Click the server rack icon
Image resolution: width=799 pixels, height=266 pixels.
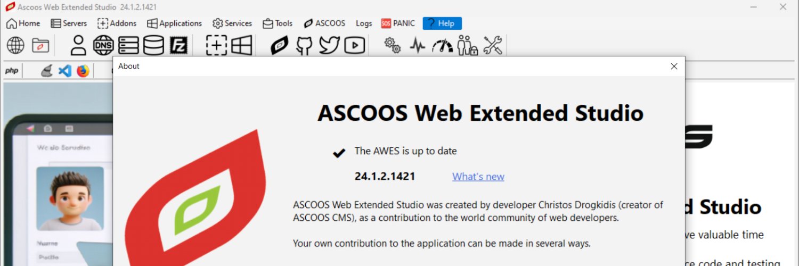(128, 46)
